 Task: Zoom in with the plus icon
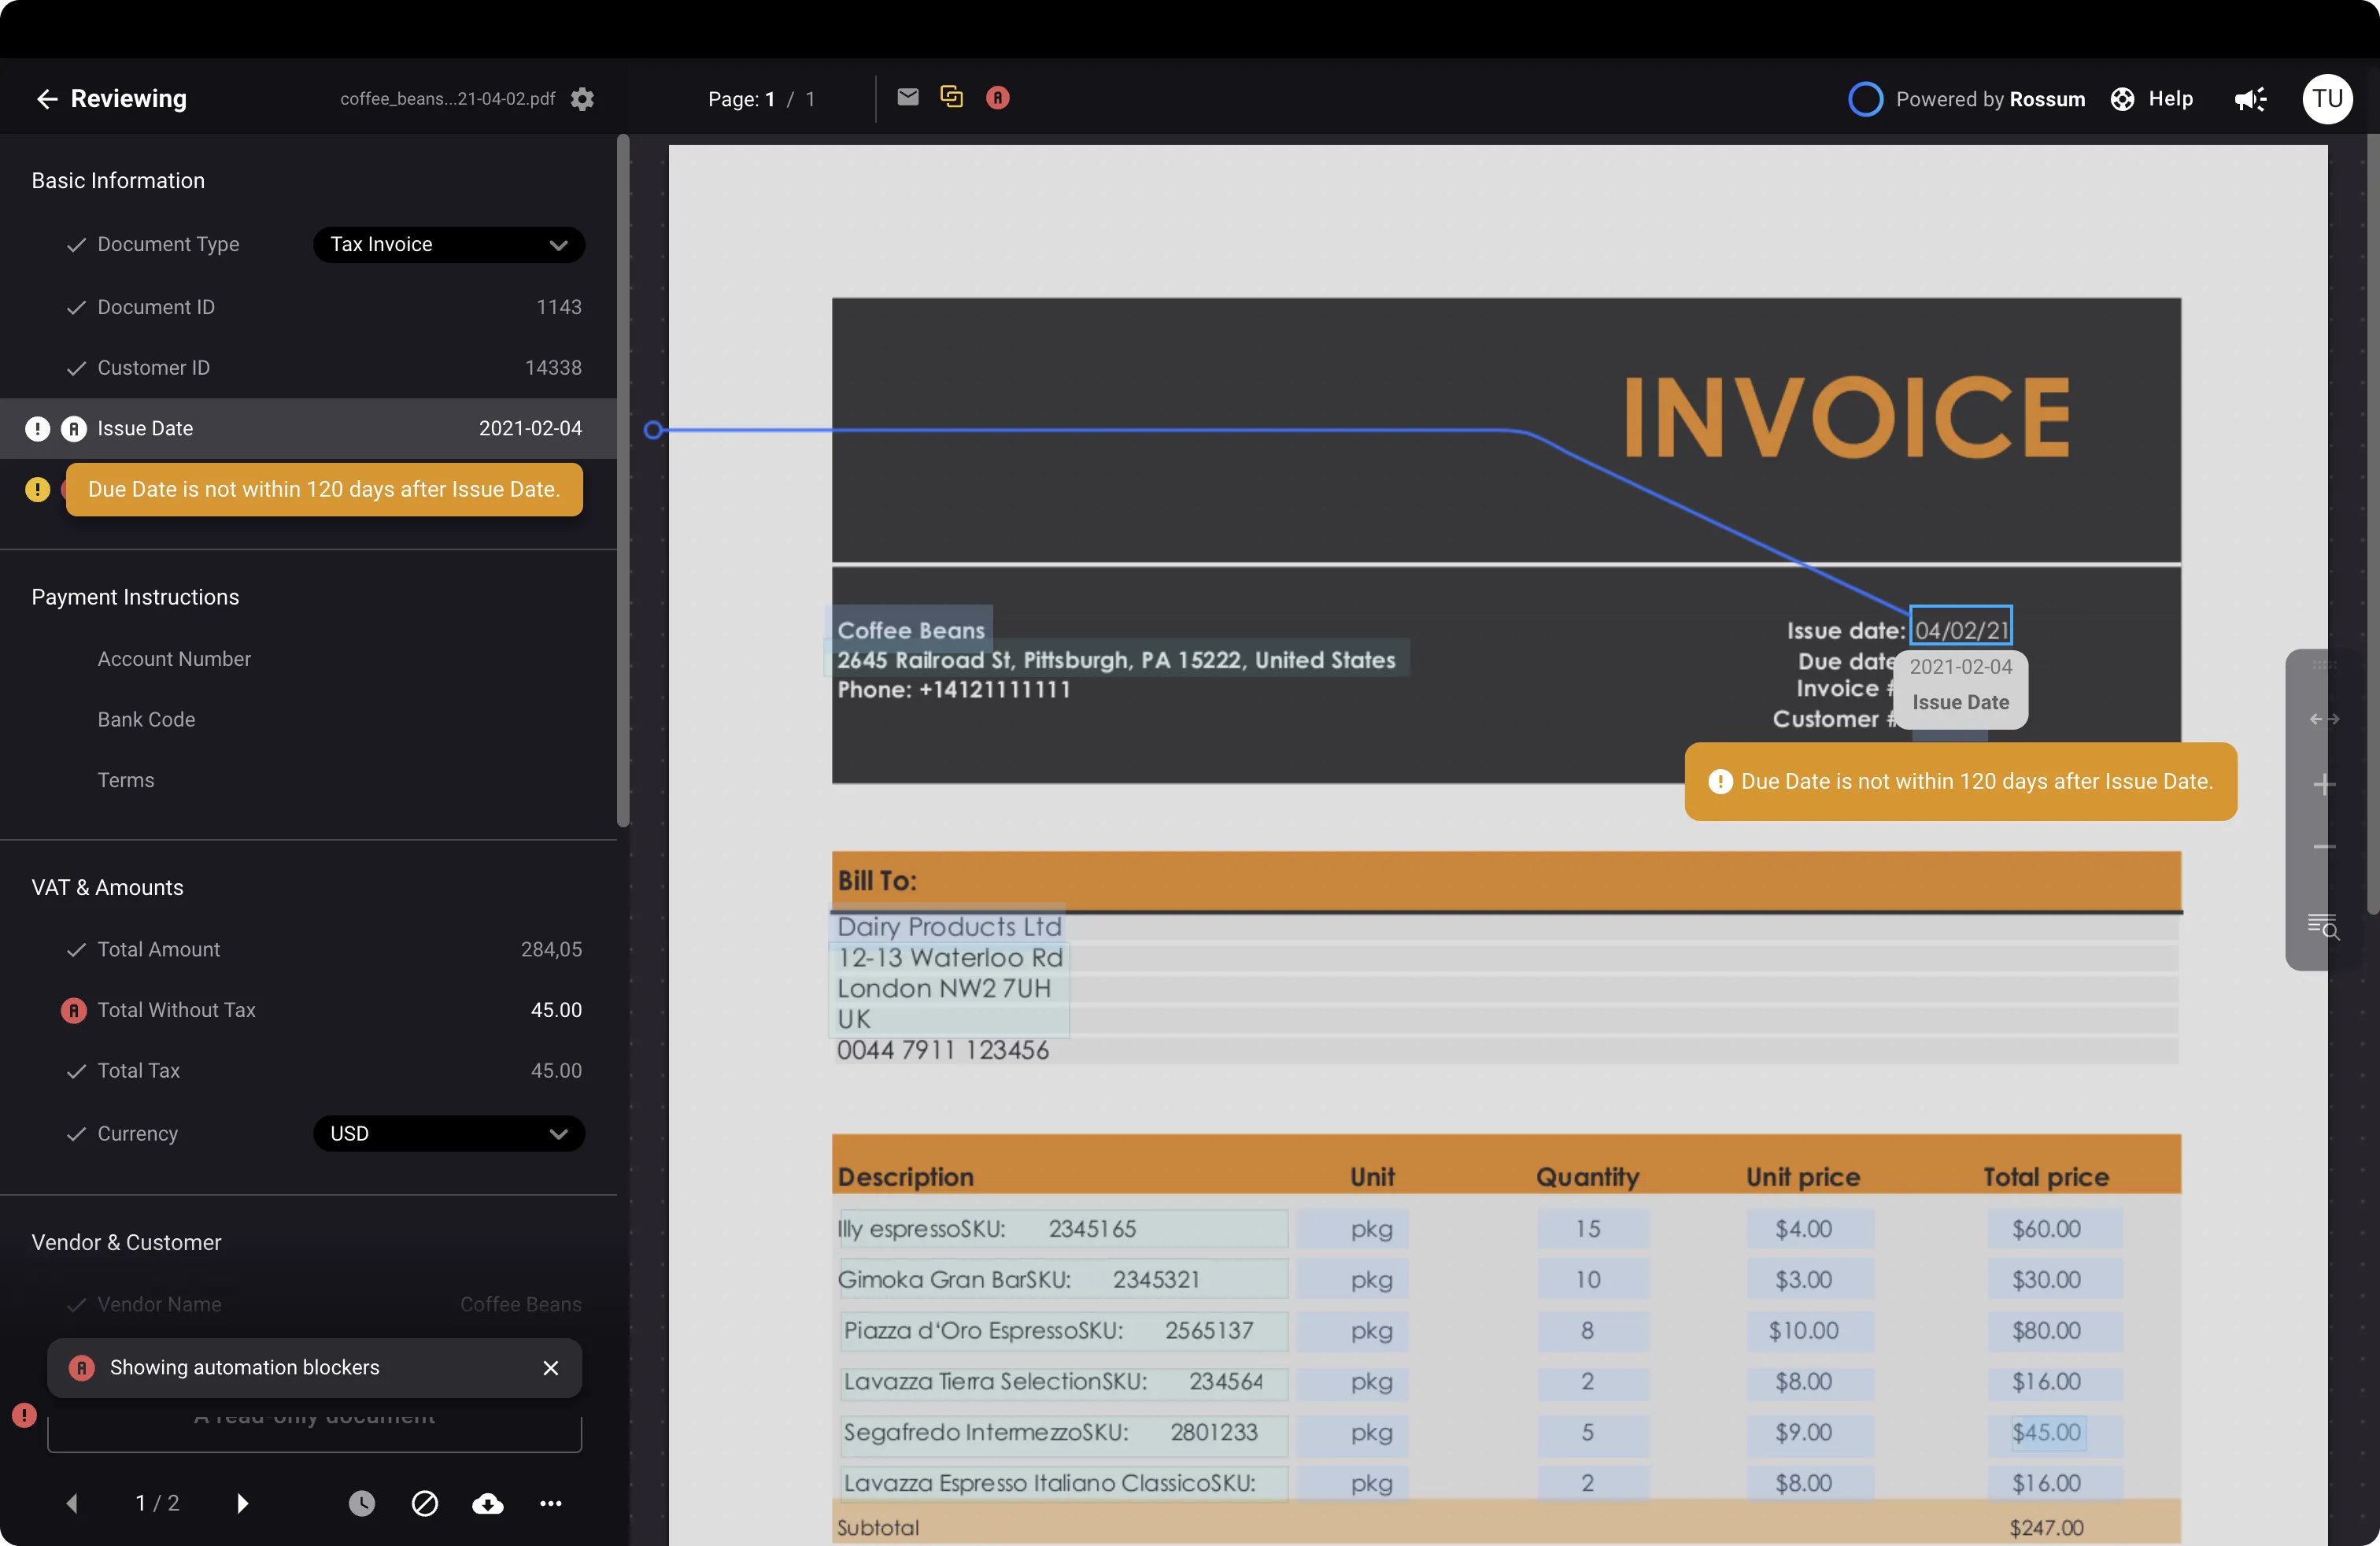[x=2324, y=784]
